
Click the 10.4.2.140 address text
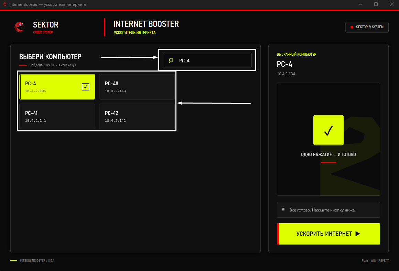click(x=115, y=91)
